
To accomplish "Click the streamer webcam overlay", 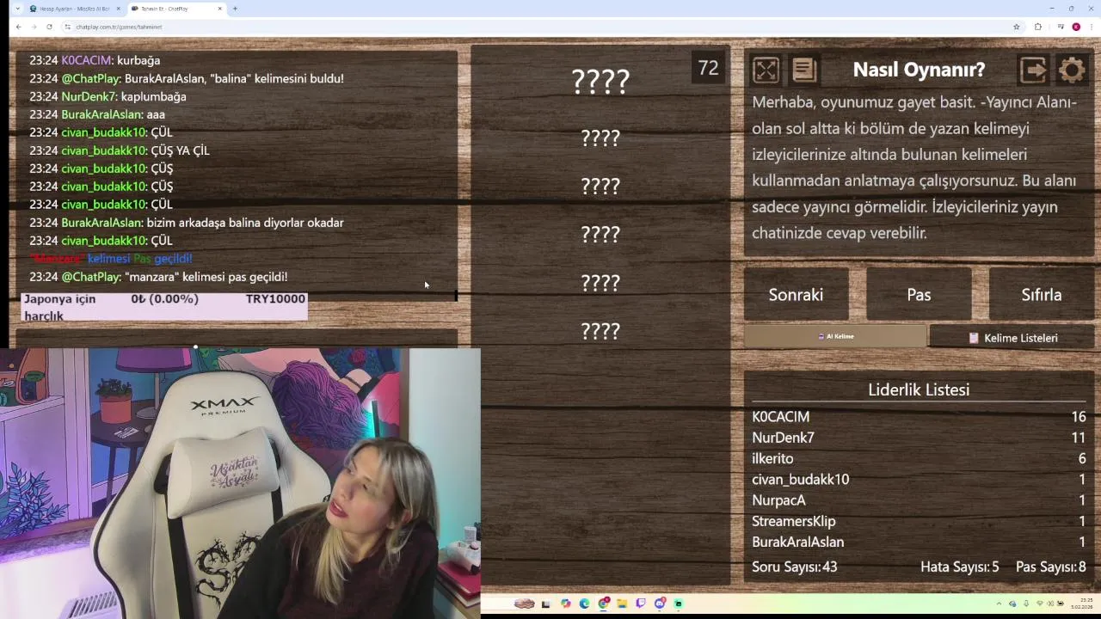I will [x=240, y=483].
